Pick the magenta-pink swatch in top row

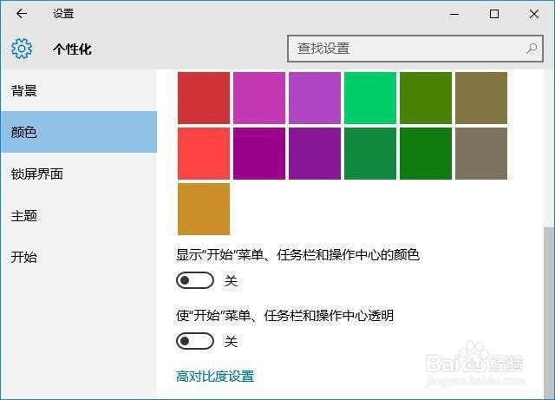(259, 98)
